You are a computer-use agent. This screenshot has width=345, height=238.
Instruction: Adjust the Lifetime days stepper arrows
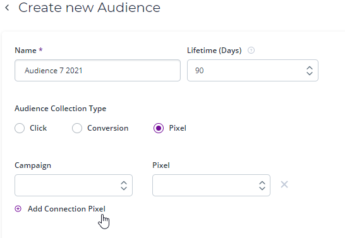click(310, 71)
